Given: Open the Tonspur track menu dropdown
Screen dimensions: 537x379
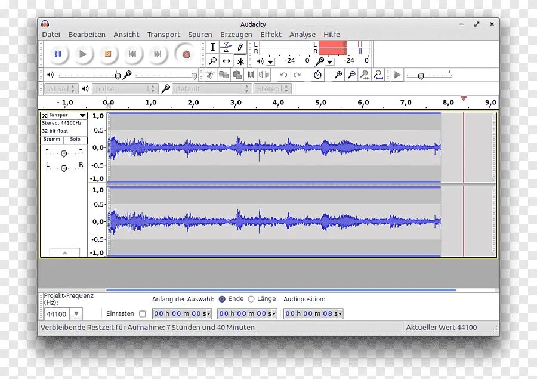Looking at the screenshot, I should click(82, 115).
